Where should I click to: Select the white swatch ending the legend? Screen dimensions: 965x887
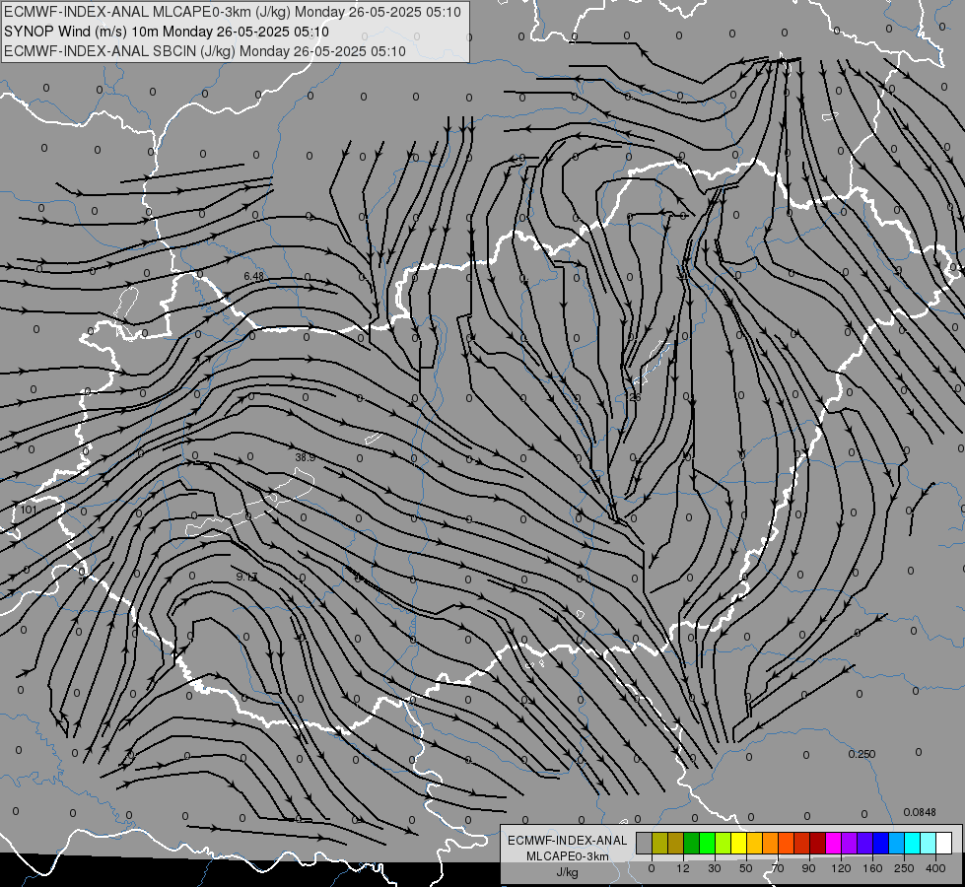[944, 843]
